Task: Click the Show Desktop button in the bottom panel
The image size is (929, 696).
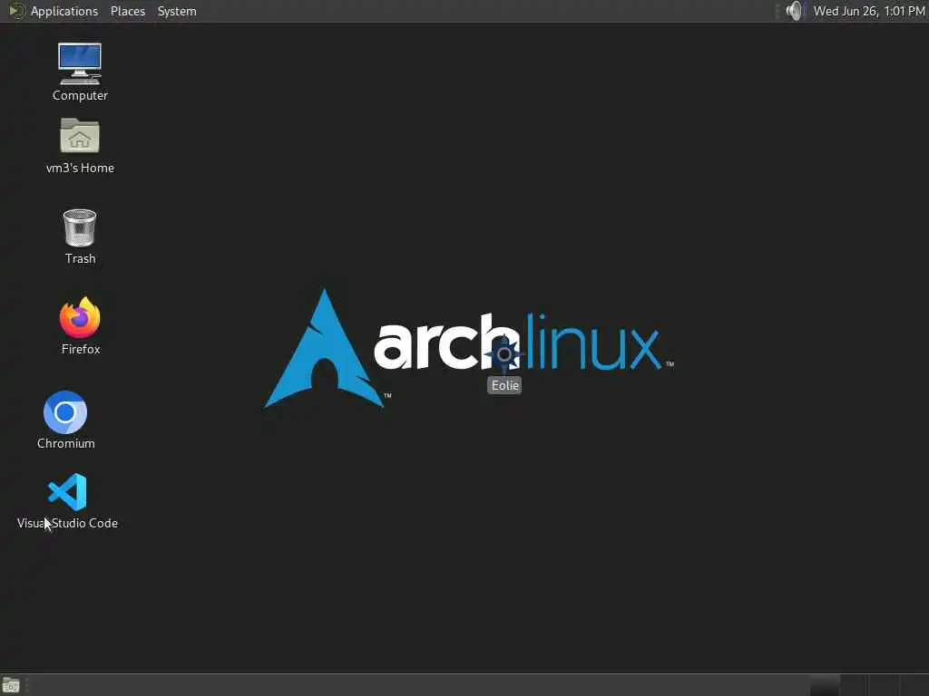Action: (11, 685)
